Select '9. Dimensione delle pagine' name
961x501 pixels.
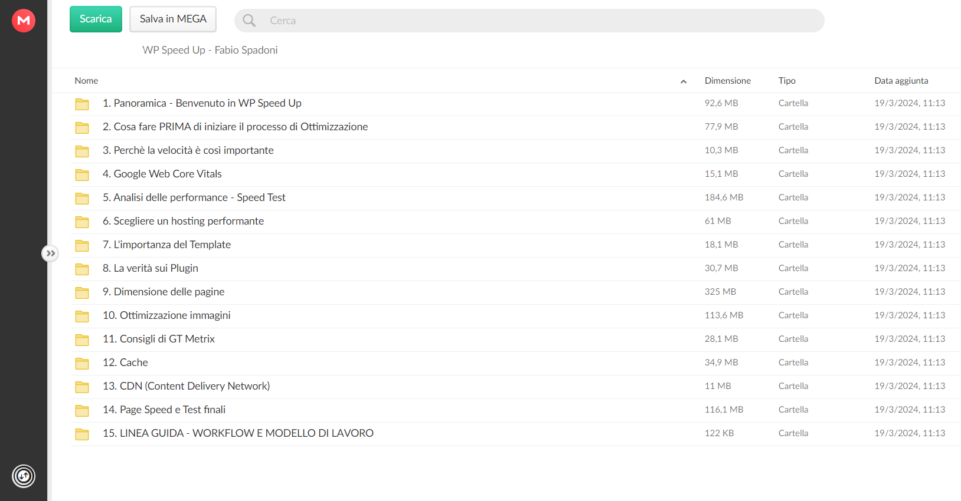pyautogui.click(x=163, y=292)
